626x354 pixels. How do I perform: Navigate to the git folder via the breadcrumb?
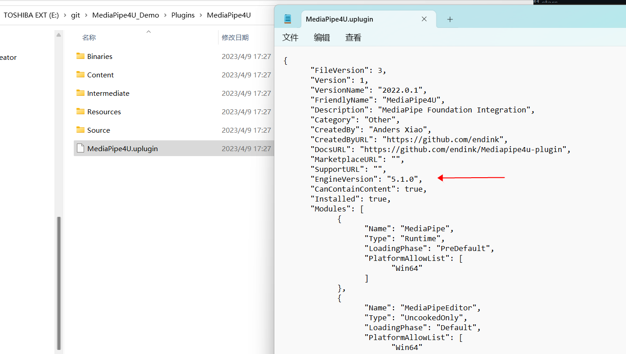click(x=76, y=15)
